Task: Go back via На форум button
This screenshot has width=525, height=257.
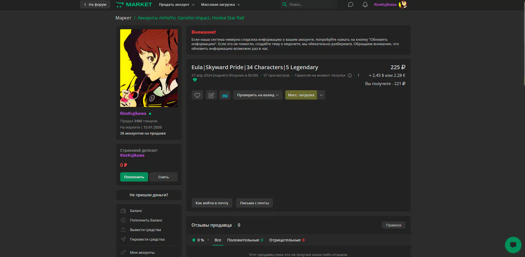Action: pos(95,4)
